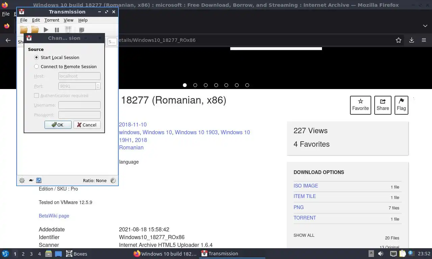Image resolution: width=432 pixels, height=259 pixels.
Task: Click Flag button on archive page
Action: [401, 105]
